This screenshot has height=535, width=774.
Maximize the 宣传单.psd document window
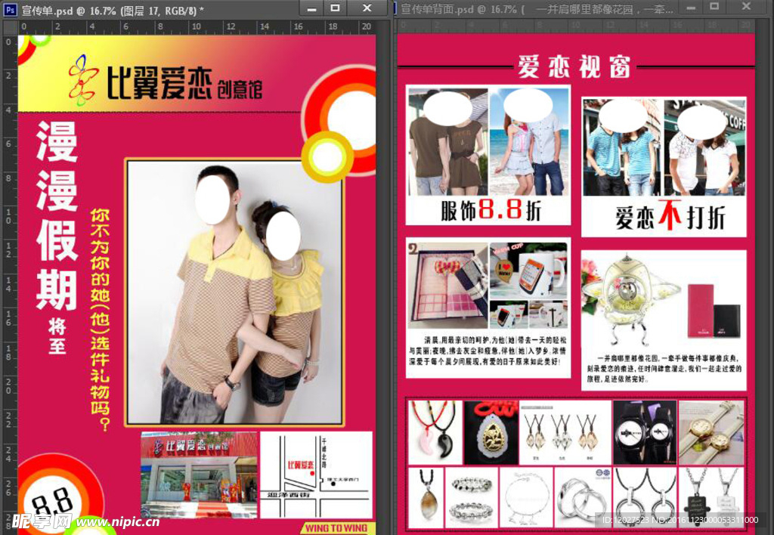(335, 8)
